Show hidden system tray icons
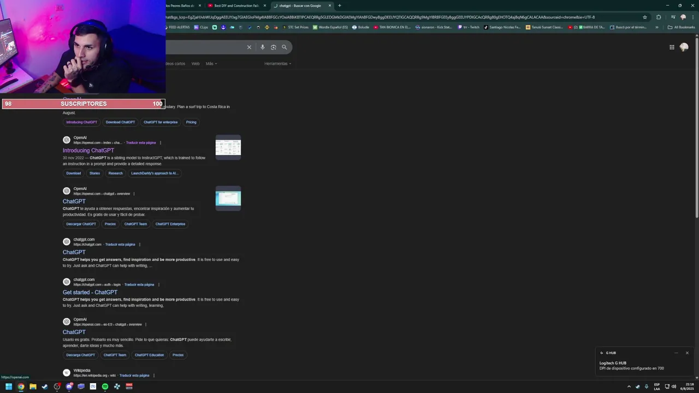 click(629, 386)
